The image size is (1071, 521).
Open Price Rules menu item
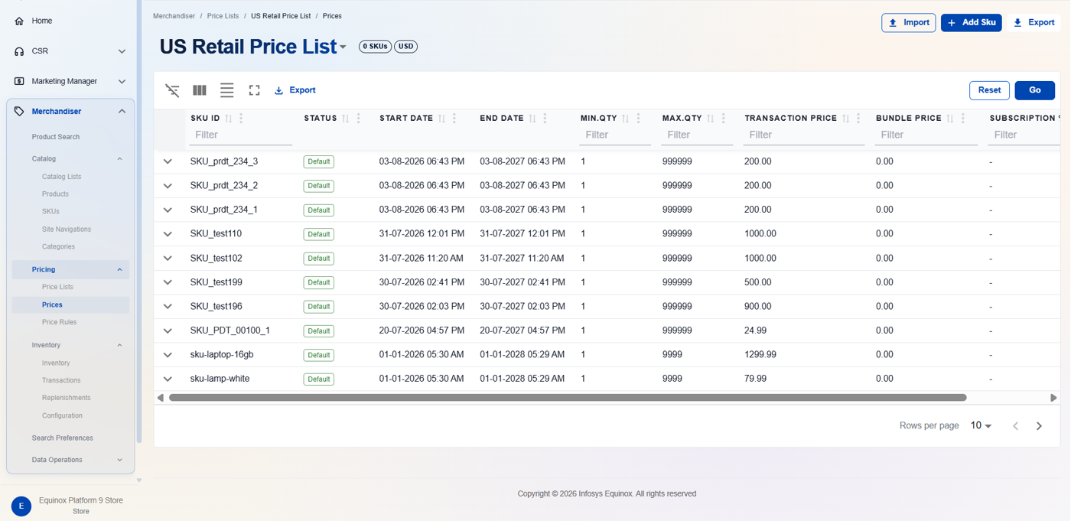pyautogui.click(x=59, y=322)
